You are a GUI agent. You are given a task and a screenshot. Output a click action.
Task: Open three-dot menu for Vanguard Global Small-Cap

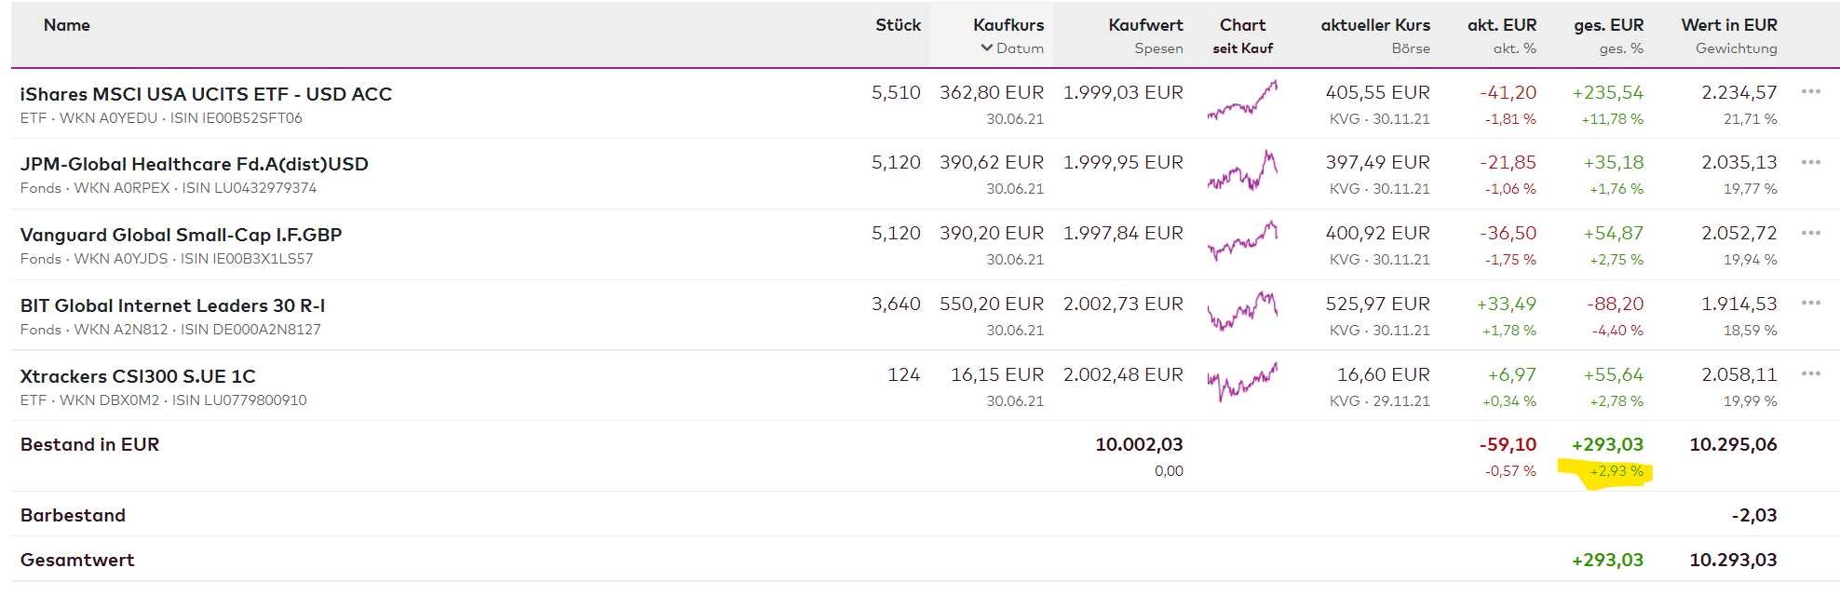[x=1810, y=233]
